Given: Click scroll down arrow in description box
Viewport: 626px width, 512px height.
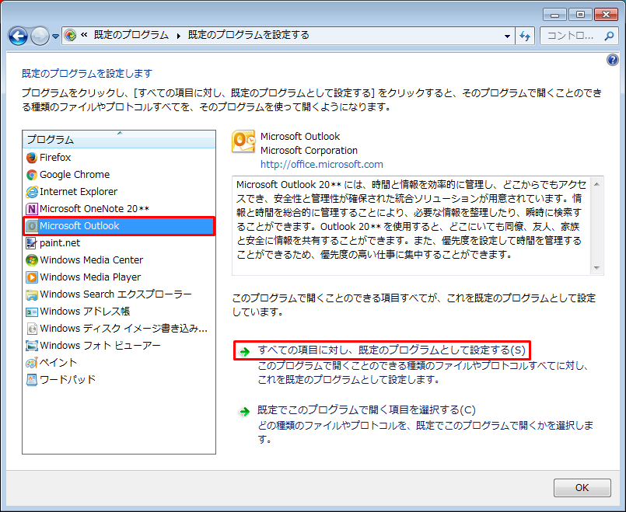Looking at the screenshot, I should click(x=597, y=268).
